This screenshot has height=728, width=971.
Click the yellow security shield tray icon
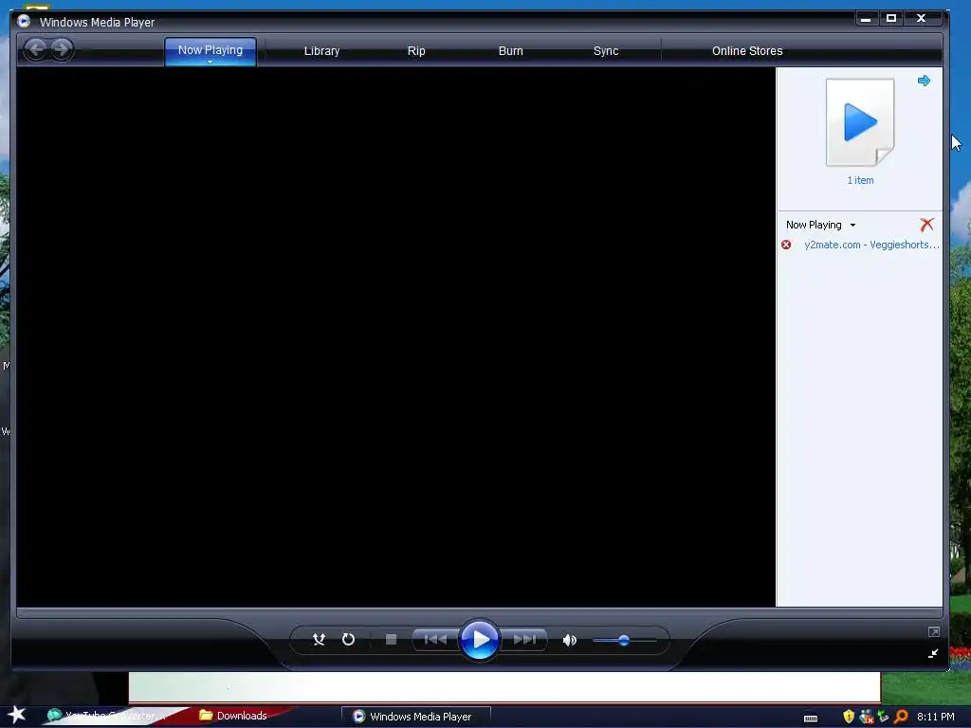[849, 717]
